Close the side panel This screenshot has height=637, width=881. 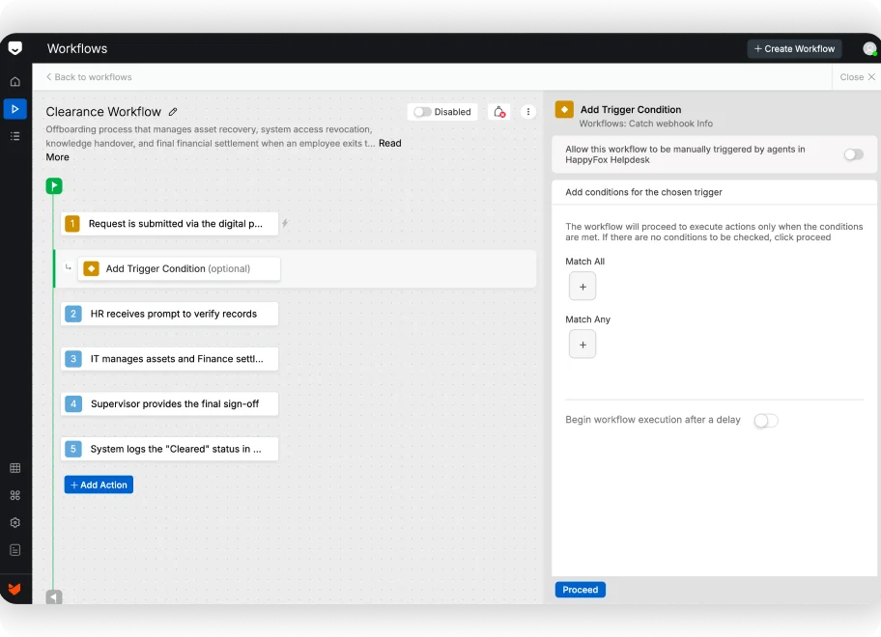click(858, 77)
